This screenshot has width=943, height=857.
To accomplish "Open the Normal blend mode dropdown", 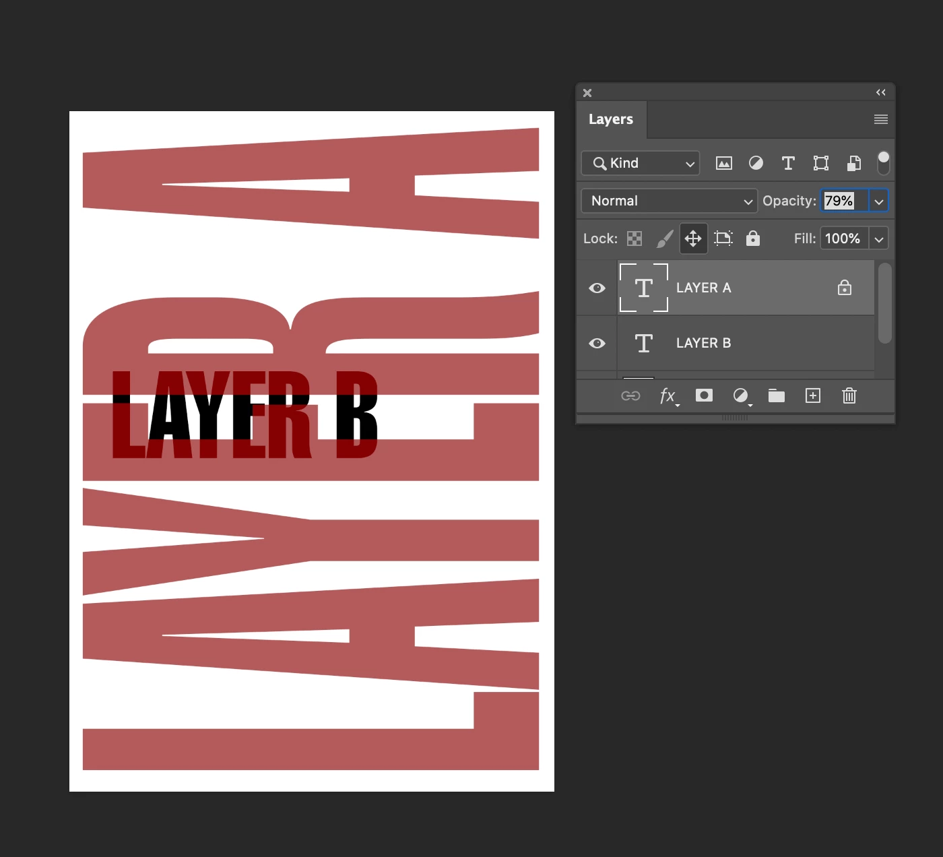I will (670, 201).
